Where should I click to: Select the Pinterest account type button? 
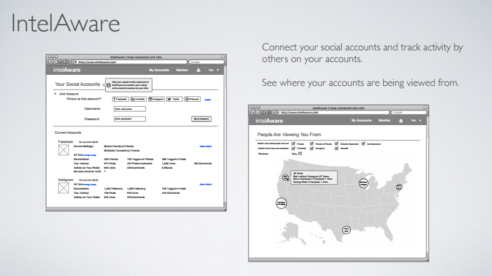(193, 99)
